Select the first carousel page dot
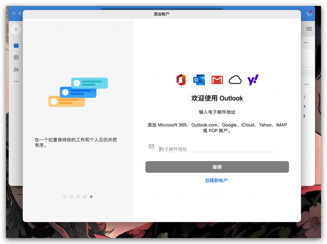Viewport: 327px width, 244px height. click(65, 197)
